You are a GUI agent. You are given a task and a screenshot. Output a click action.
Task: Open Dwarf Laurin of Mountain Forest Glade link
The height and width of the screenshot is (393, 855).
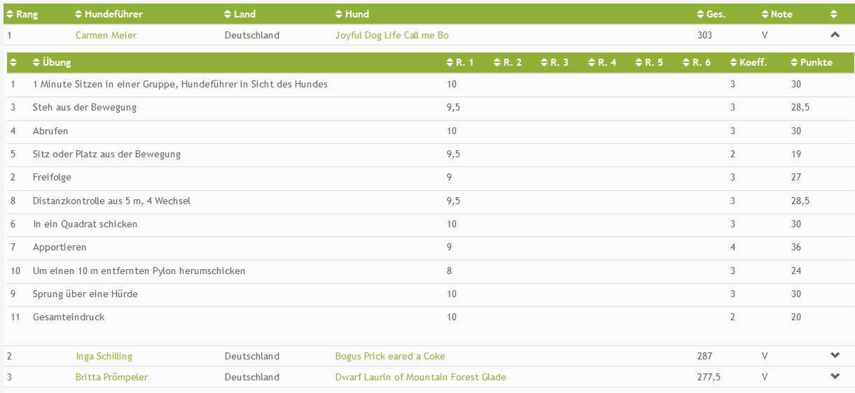tap(420, 377)
